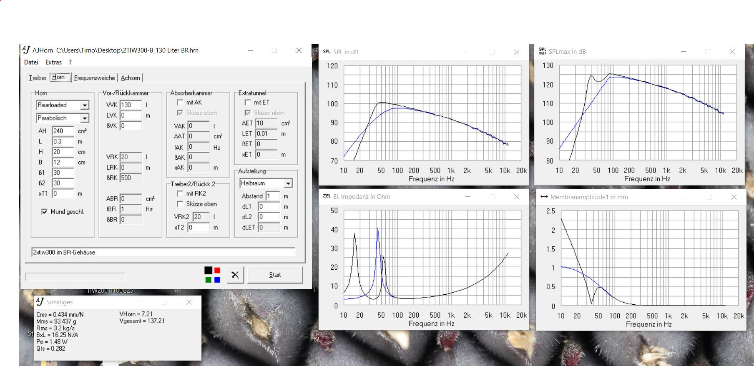Close the Membranamplitude1 window
The width and height of the screenshot is (754, 366).
point(734,197)
